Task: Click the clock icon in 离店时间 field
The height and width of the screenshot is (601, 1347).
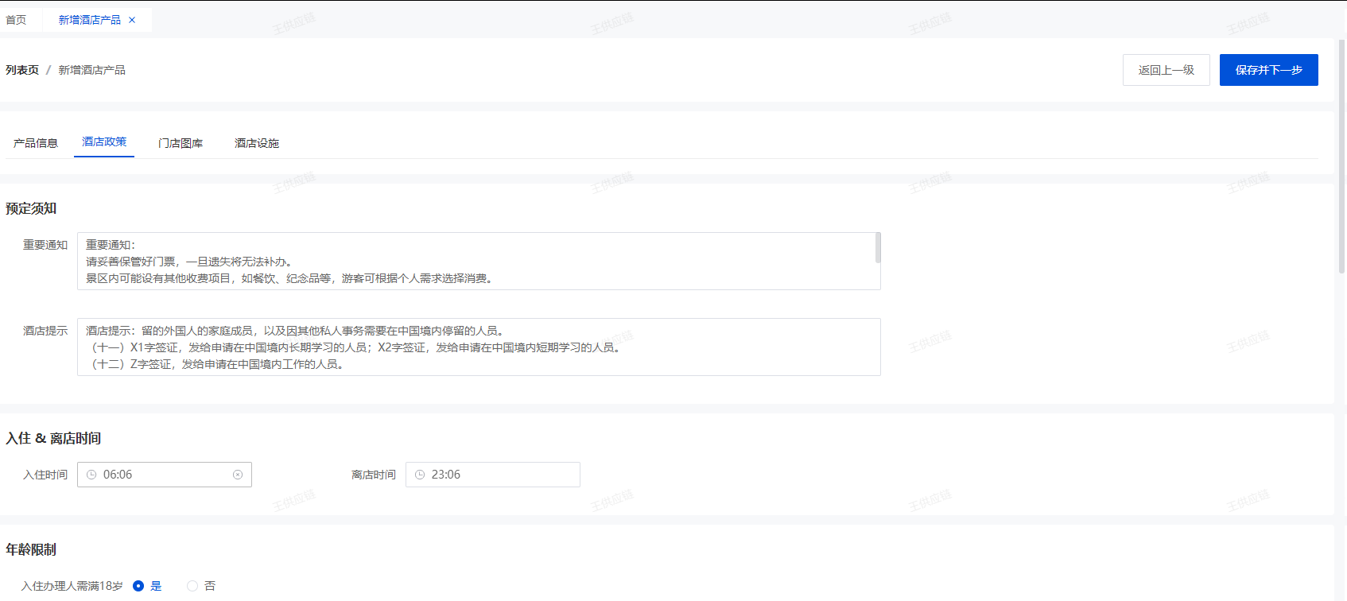Action: pos(420,475)
